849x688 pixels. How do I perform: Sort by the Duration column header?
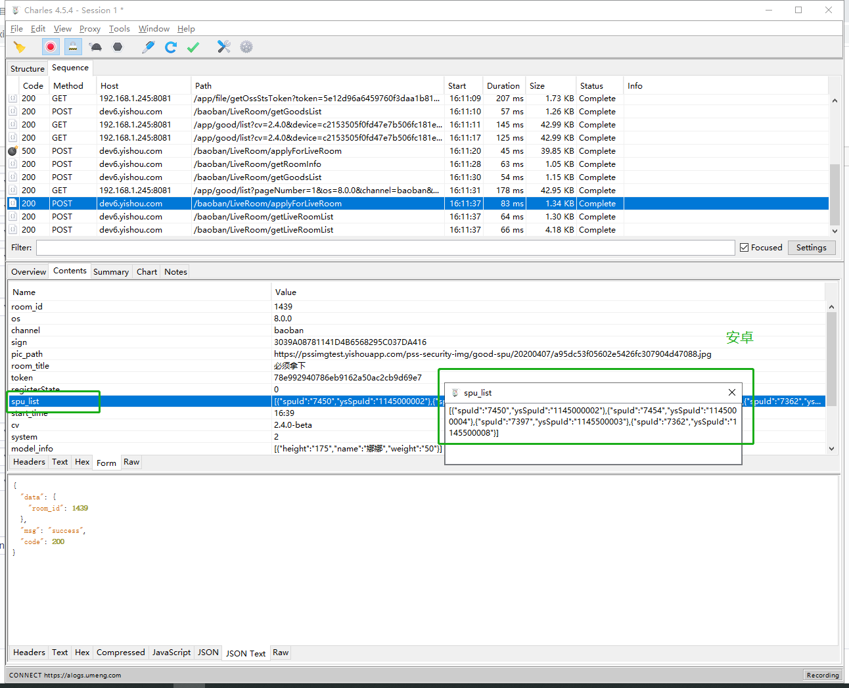[503, 86]
